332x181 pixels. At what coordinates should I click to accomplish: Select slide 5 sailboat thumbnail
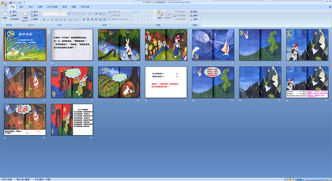(213, 45)
